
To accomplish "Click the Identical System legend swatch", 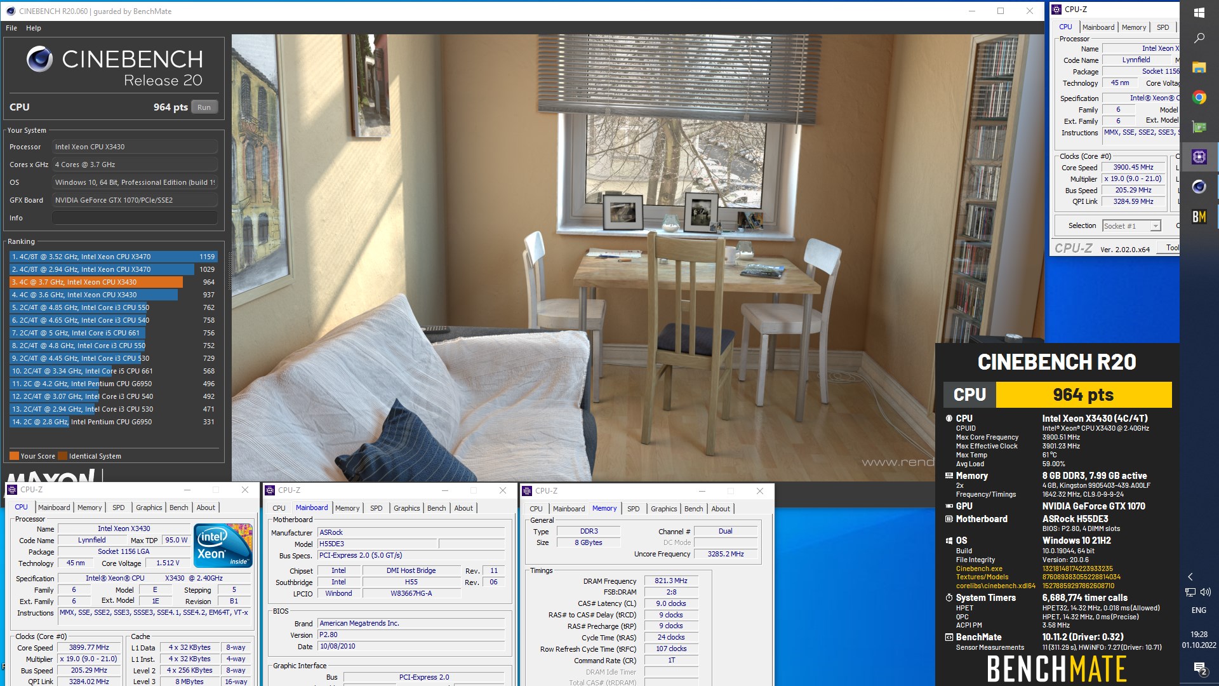I will click(62, 456).
